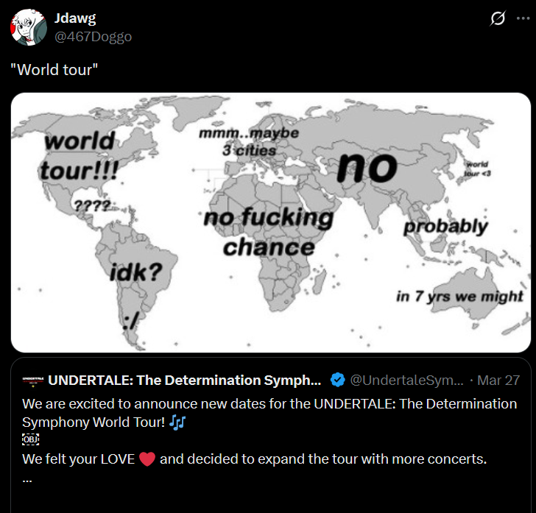The width and height of the screenshot is (536, 513).
Task: Click the Grok slashed-circle icon
Action: (498, 18)
